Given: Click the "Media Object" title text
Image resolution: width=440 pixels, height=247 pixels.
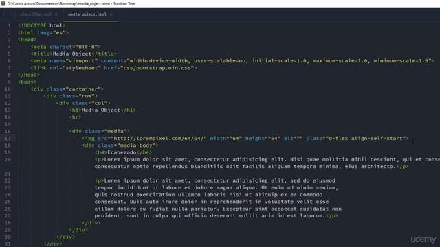Looking at the screenshot, I should point(71,54).
